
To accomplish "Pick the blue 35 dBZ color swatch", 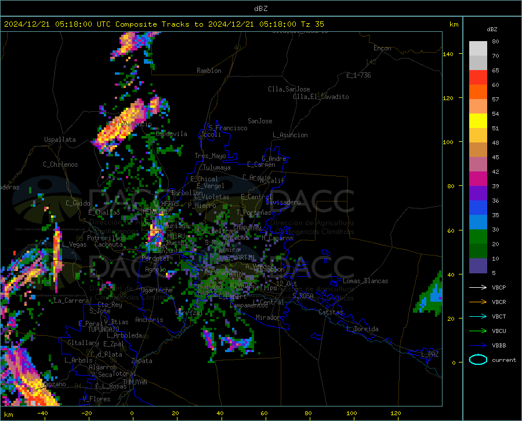I will 478,208.
